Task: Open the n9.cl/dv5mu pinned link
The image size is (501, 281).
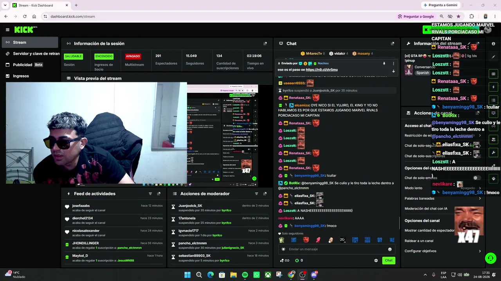Action: click(321, 69)
